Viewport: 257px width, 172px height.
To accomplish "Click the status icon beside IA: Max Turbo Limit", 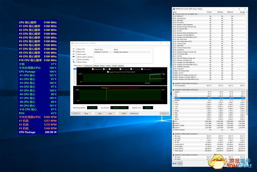I will [x=174, y=39].
